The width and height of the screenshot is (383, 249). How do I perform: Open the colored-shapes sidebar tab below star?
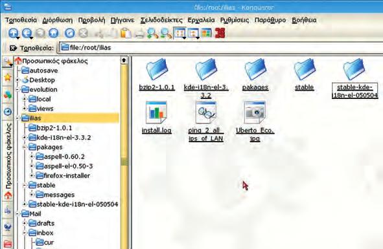point(8,95)
